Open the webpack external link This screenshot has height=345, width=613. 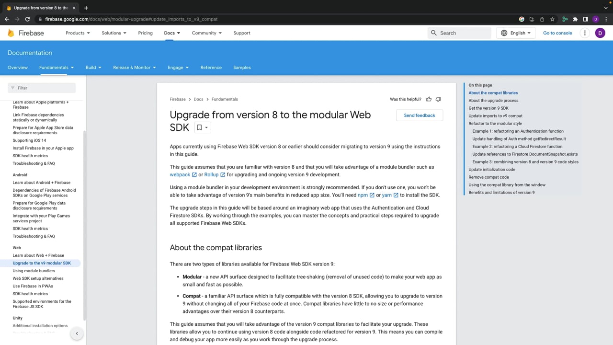[183, 175]
